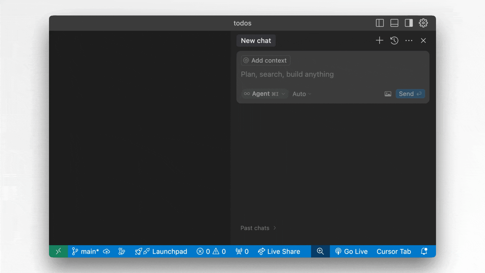This screenshot has height=273, width=485.
Task: Open the remote window green status icon
Action: coord(58,251)
